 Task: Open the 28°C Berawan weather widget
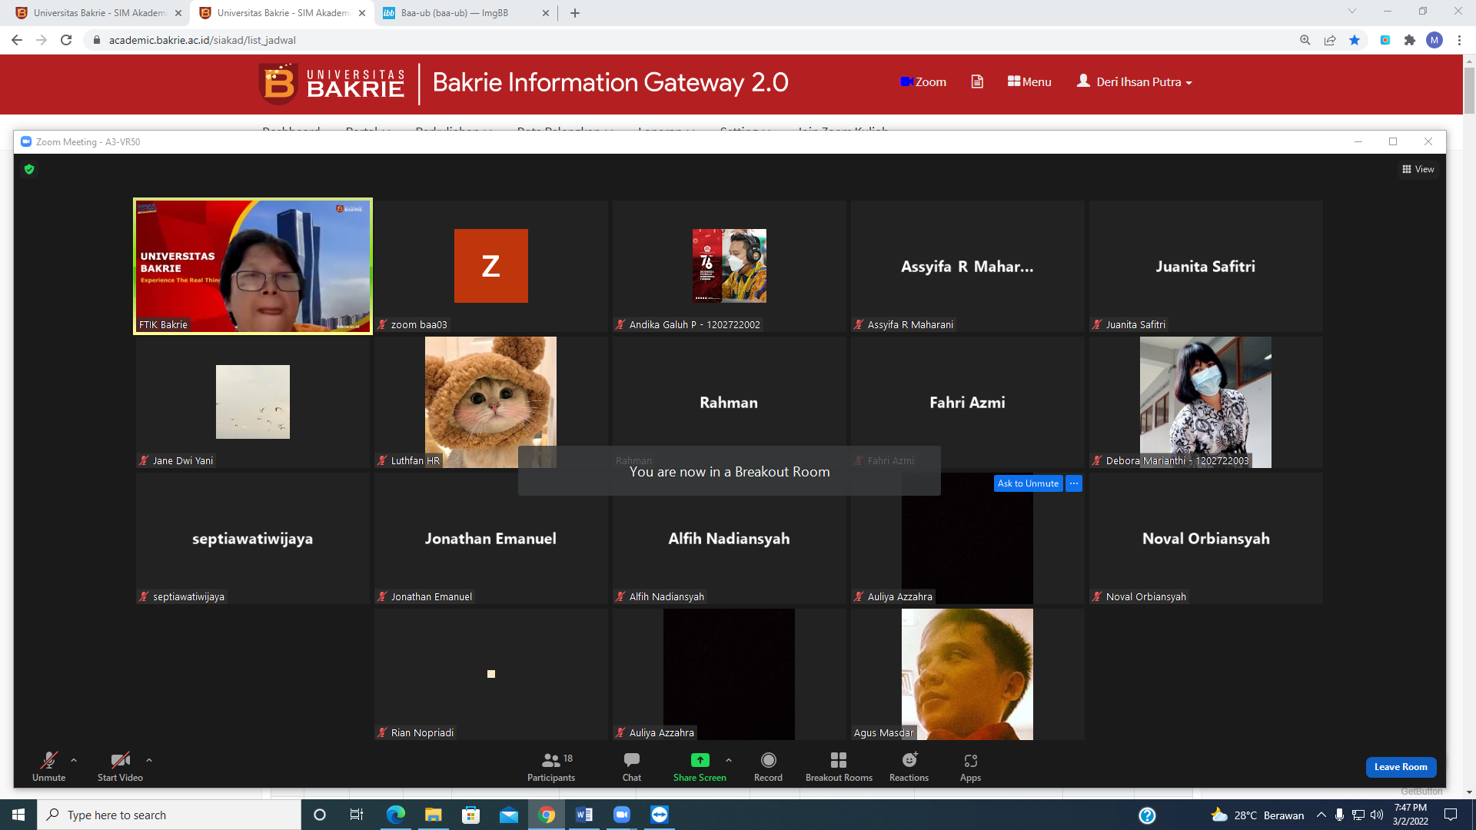[x=1258, y=815]
